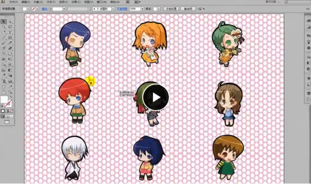Open the 窗口(W) menu

pyautogui.click(x=101, y=2)
